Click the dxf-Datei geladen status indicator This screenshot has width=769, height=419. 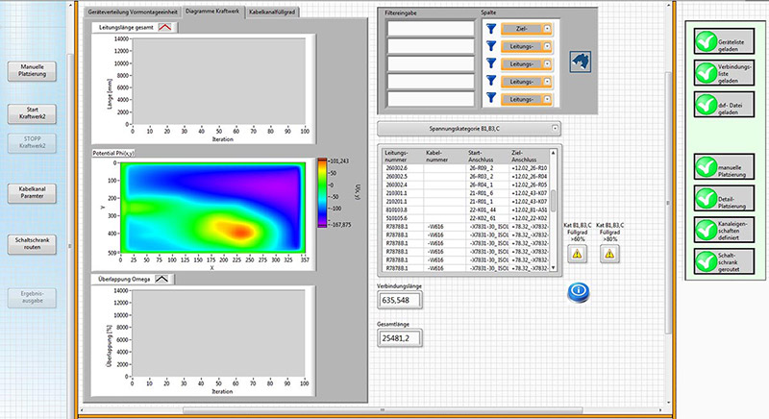pyautogui.click(x=724, y=105)
